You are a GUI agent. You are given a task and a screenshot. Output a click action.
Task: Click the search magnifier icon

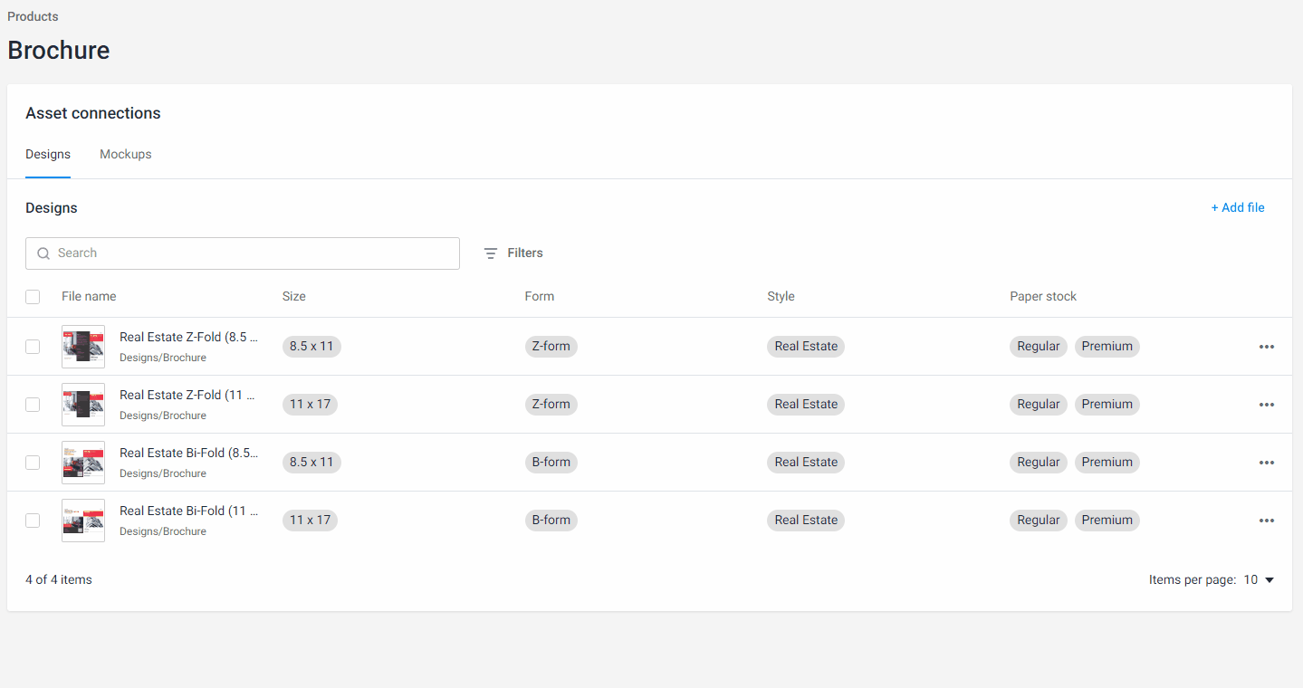coord(43,253)
